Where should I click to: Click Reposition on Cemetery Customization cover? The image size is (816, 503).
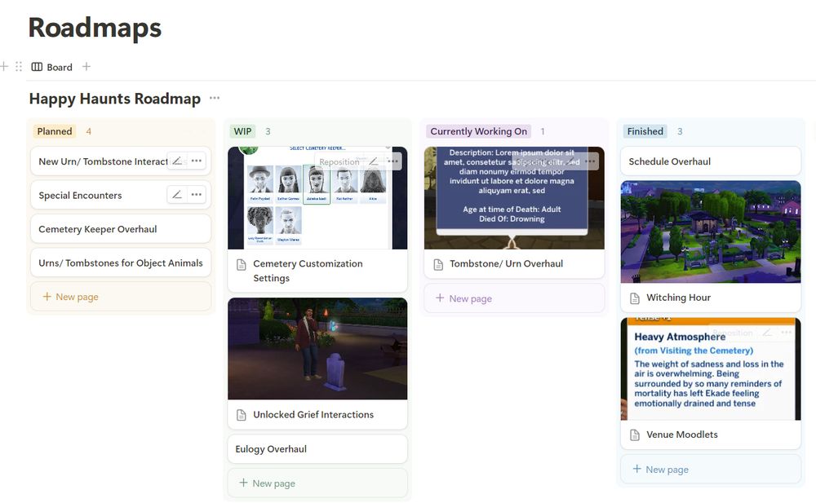coord(339,161)
